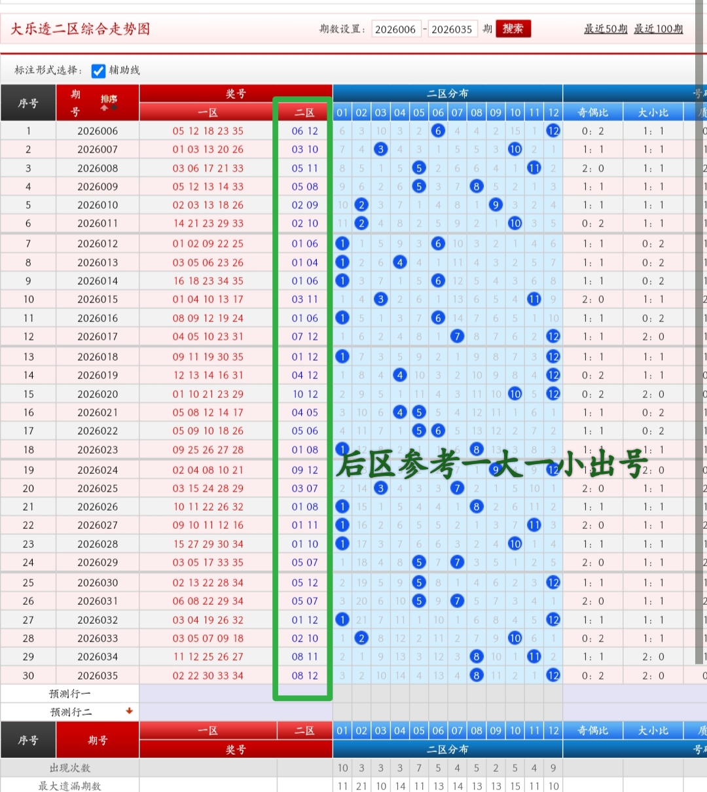Click blue ball 6 in row 2026006
Viewport: 707px width, 792px height.
[x=438, y=131]
